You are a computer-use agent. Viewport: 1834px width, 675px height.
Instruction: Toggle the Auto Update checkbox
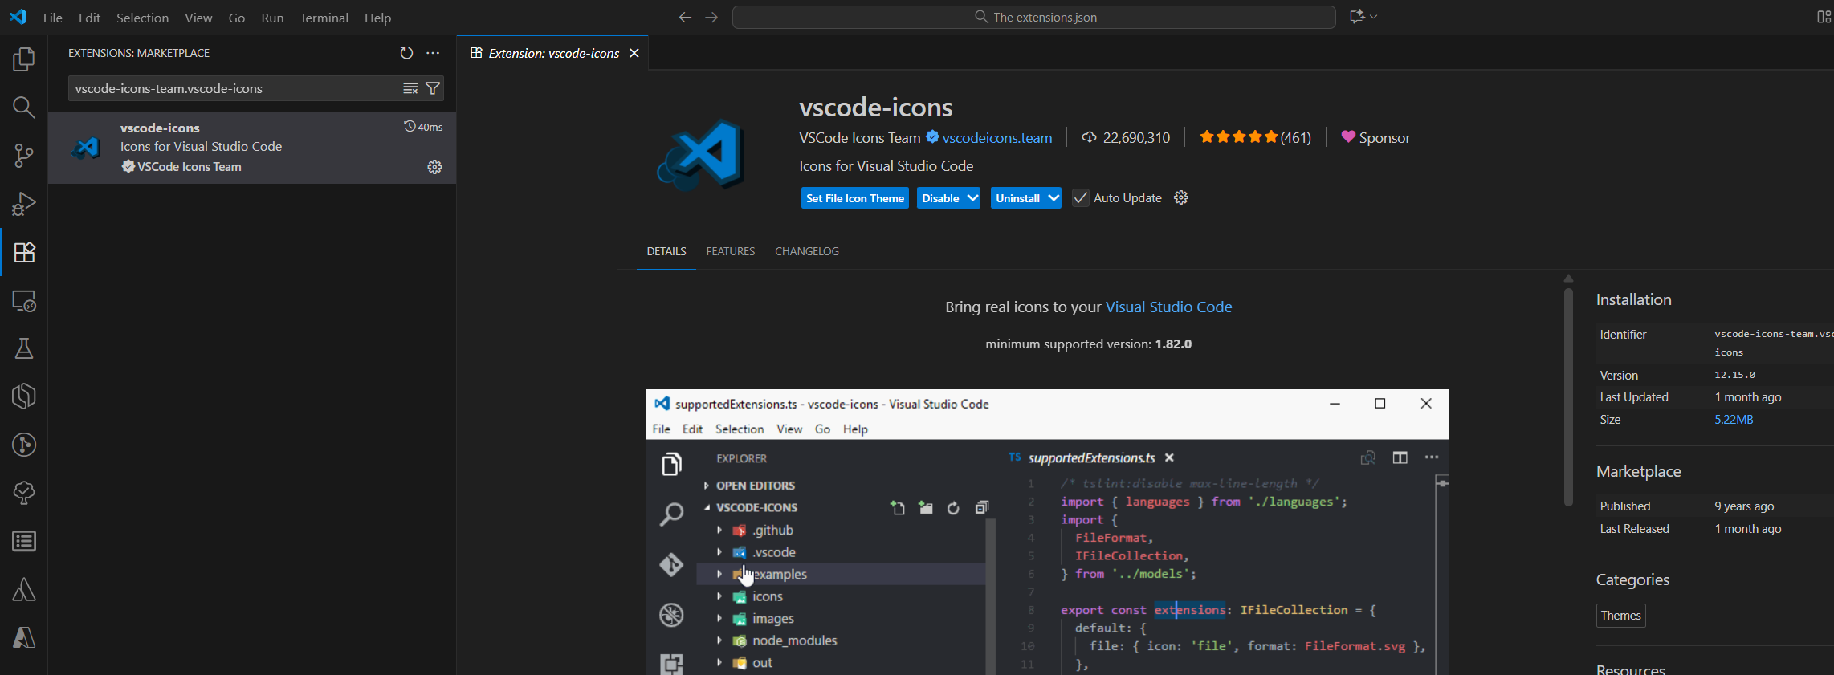pyautogui.click(x=1081, y=198)
